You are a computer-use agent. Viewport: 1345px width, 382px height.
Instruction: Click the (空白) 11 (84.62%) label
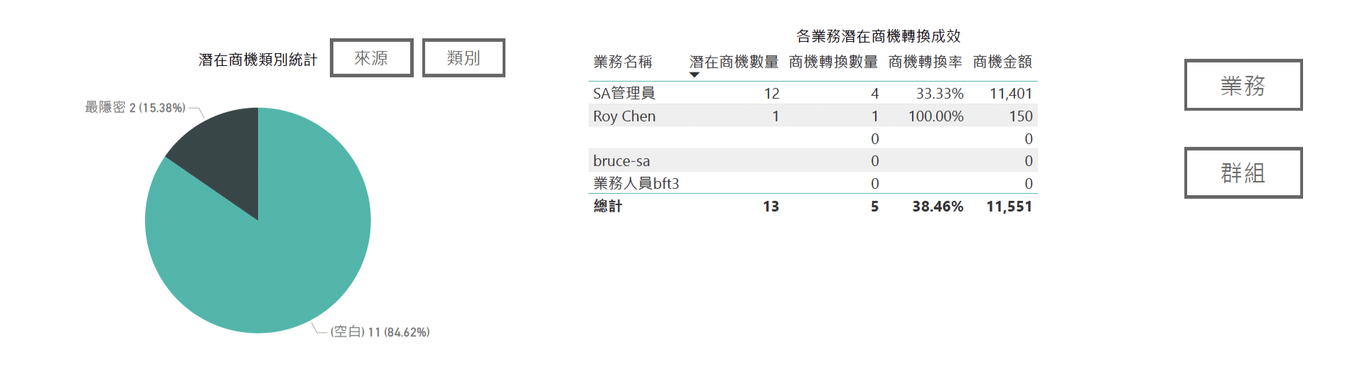(380, 332)
